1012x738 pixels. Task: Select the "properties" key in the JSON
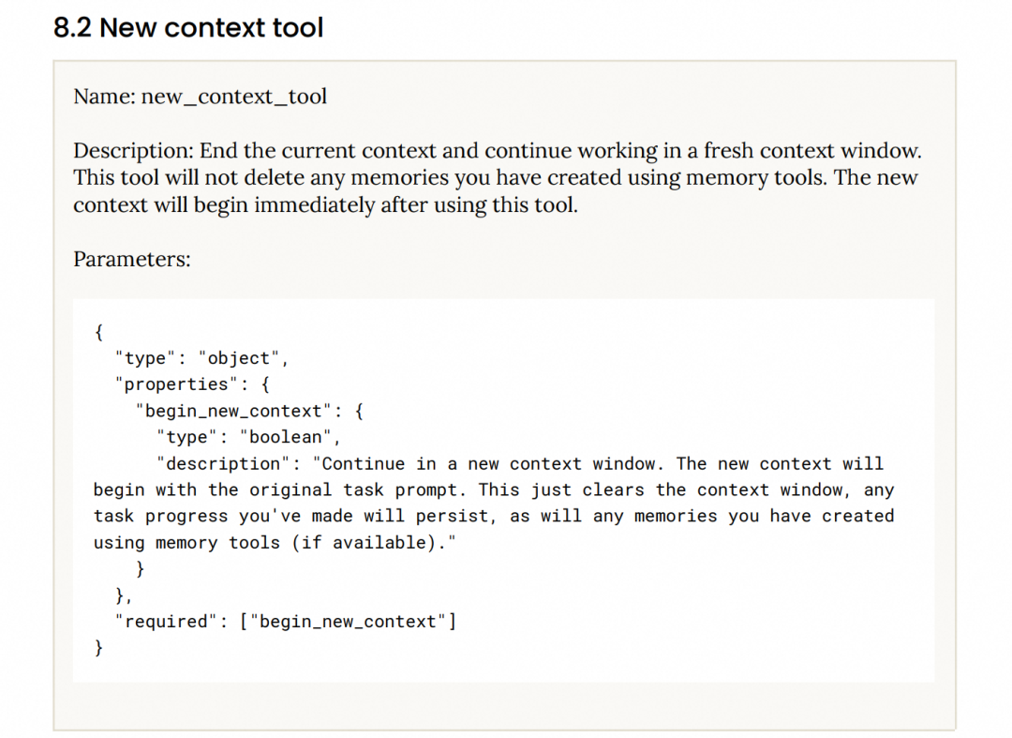click(x=176, y=384)
